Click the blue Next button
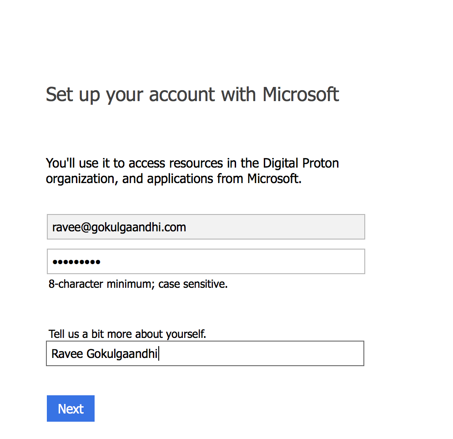Image resolution: width=453 pixels, height=439 pixels. pyautogui.click(x=70, y=408)
